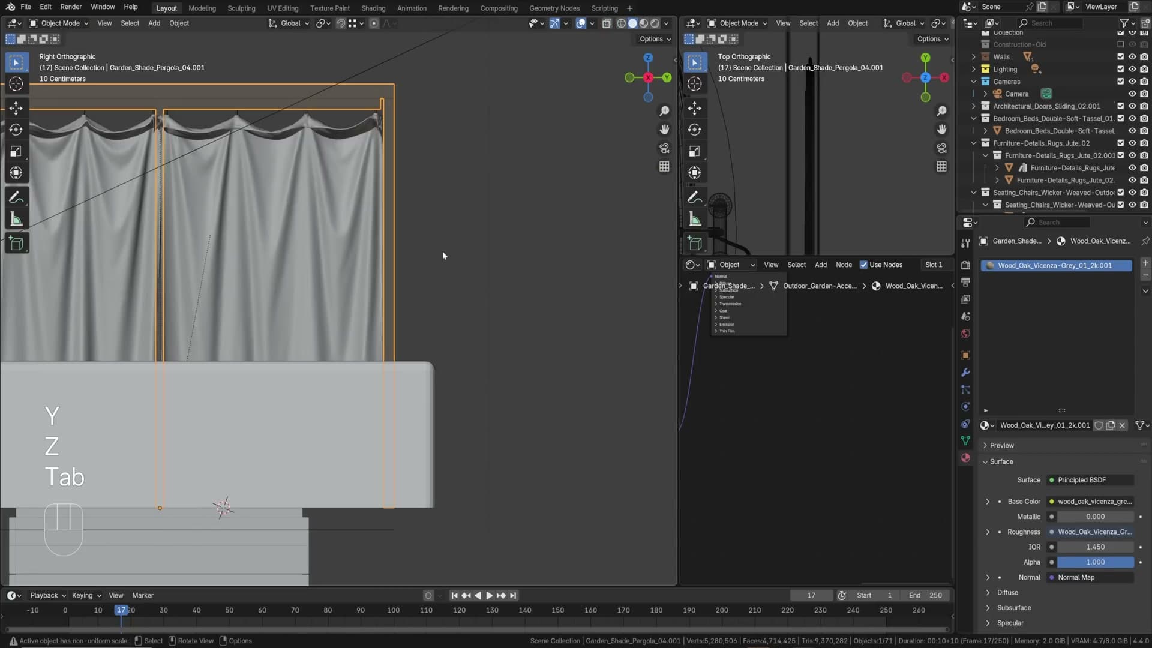The height and width of the screenshot is (648, 1152).
Task: Expand the Preview panel
Action: click(x=1001, y=446)
